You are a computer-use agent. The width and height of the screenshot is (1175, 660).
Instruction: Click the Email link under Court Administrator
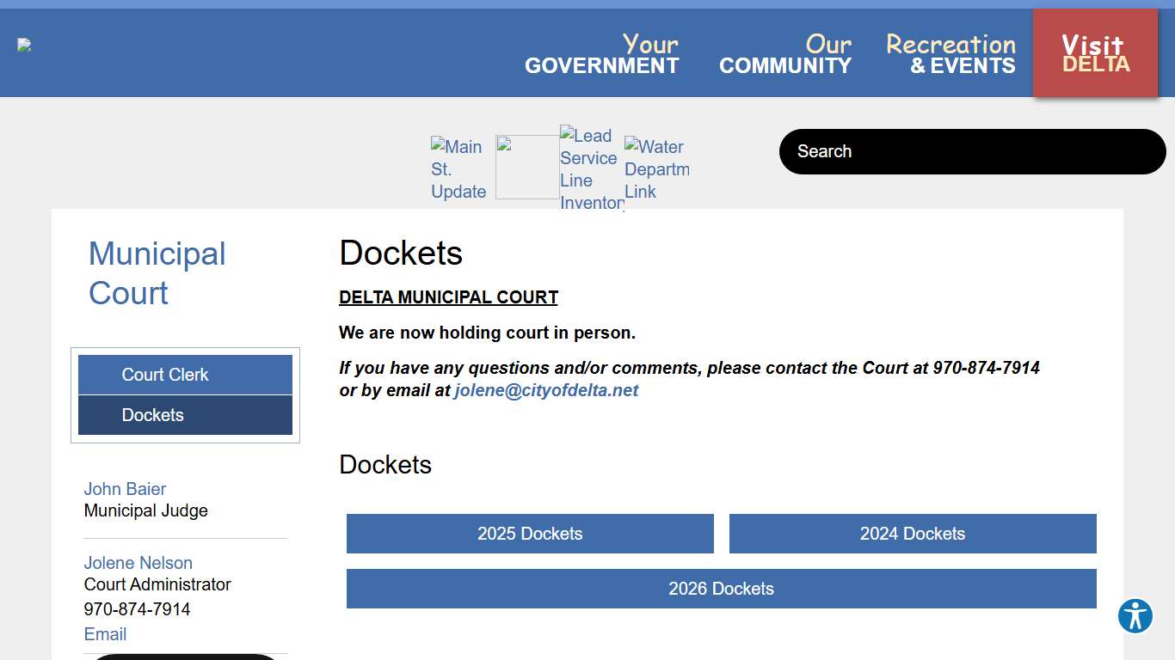(105, 634)
